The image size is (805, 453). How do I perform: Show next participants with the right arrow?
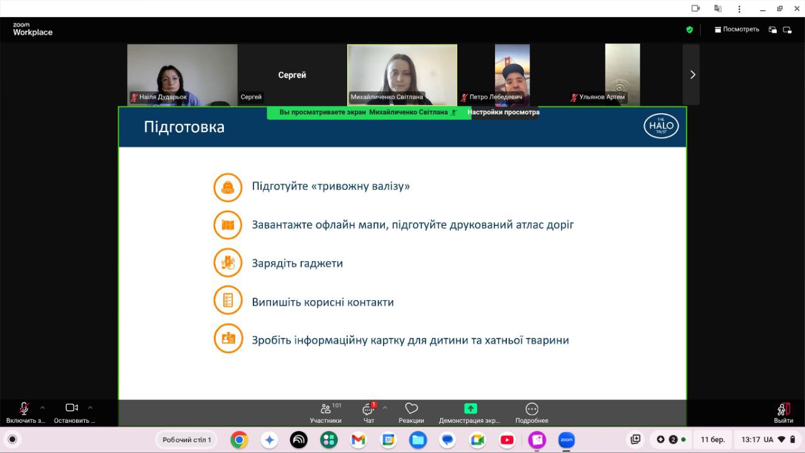692,74
